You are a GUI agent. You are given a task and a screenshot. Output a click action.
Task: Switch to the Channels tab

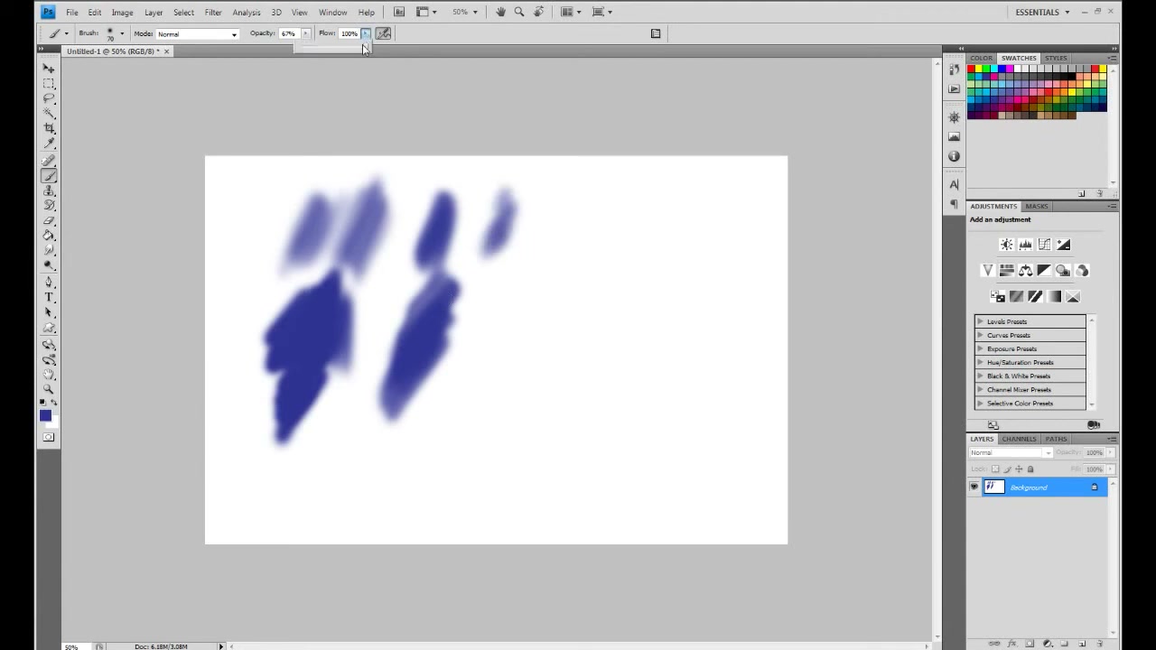[x=1019, y=439]
